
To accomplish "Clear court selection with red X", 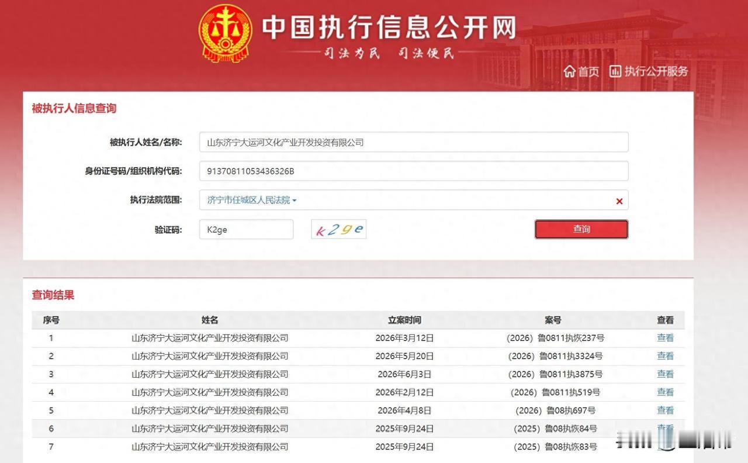I will click(619, 201).
